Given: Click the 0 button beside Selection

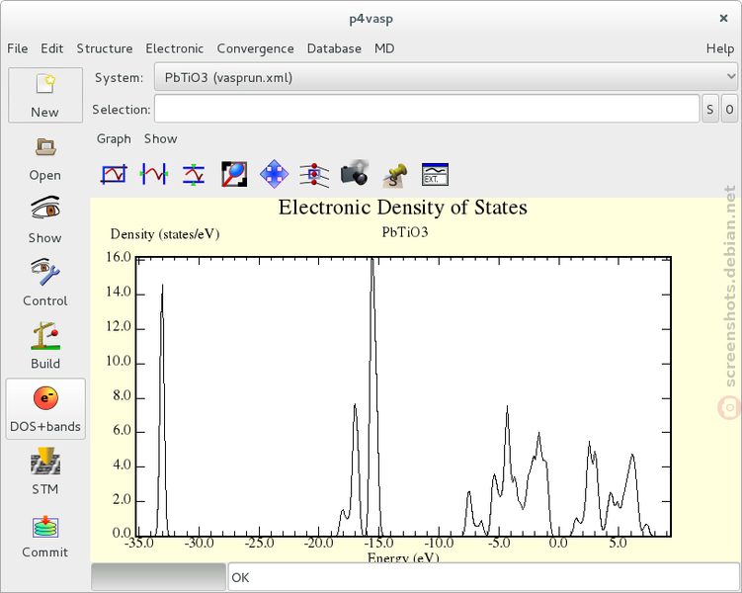Looking at the screenshot, I should coord(729,109).
